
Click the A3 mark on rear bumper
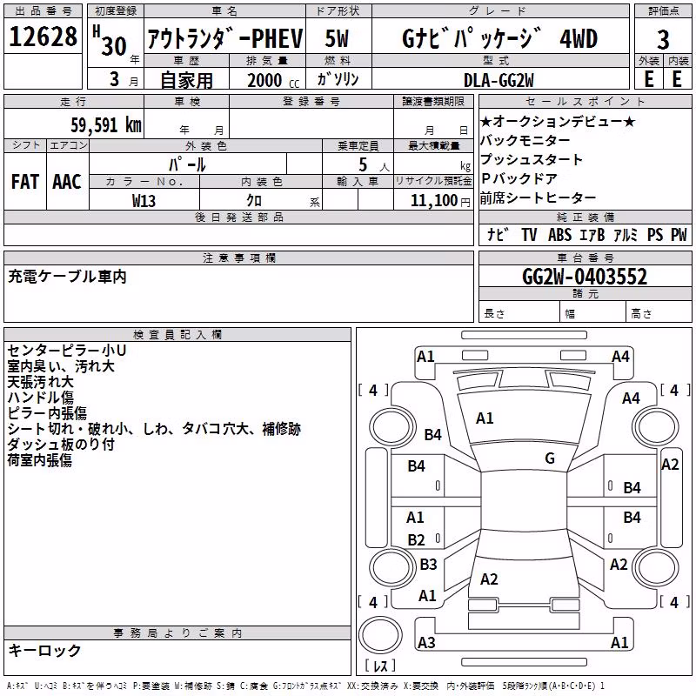point(426,642)
